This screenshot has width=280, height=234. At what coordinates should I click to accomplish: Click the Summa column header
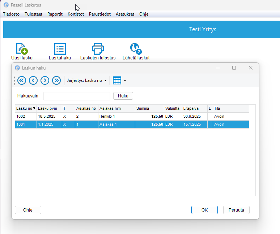click(149, 108)
